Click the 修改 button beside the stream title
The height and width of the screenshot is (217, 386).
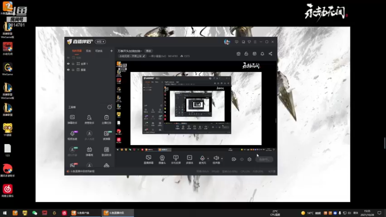coord(149,51)
